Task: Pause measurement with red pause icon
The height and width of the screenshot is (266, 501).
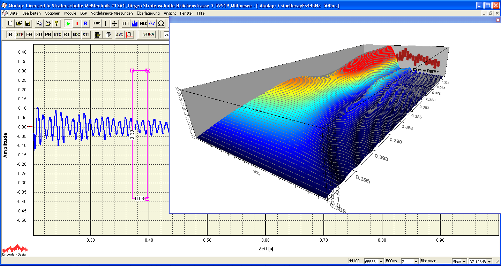Action: (x=77, y=24)
